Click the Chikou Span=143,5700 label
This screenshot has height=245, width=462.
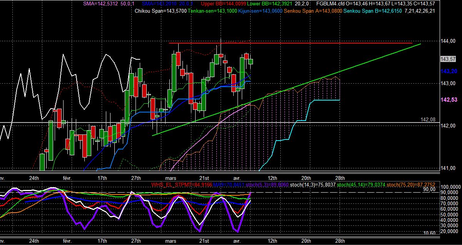161,11
